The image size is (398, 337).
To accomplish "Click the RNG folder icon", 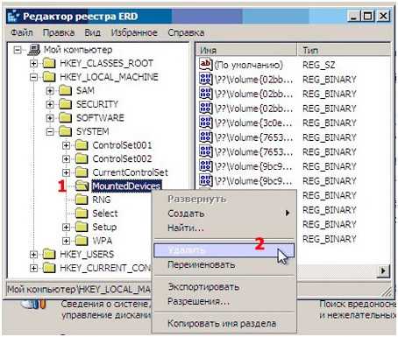I will (x=82, y=200).
